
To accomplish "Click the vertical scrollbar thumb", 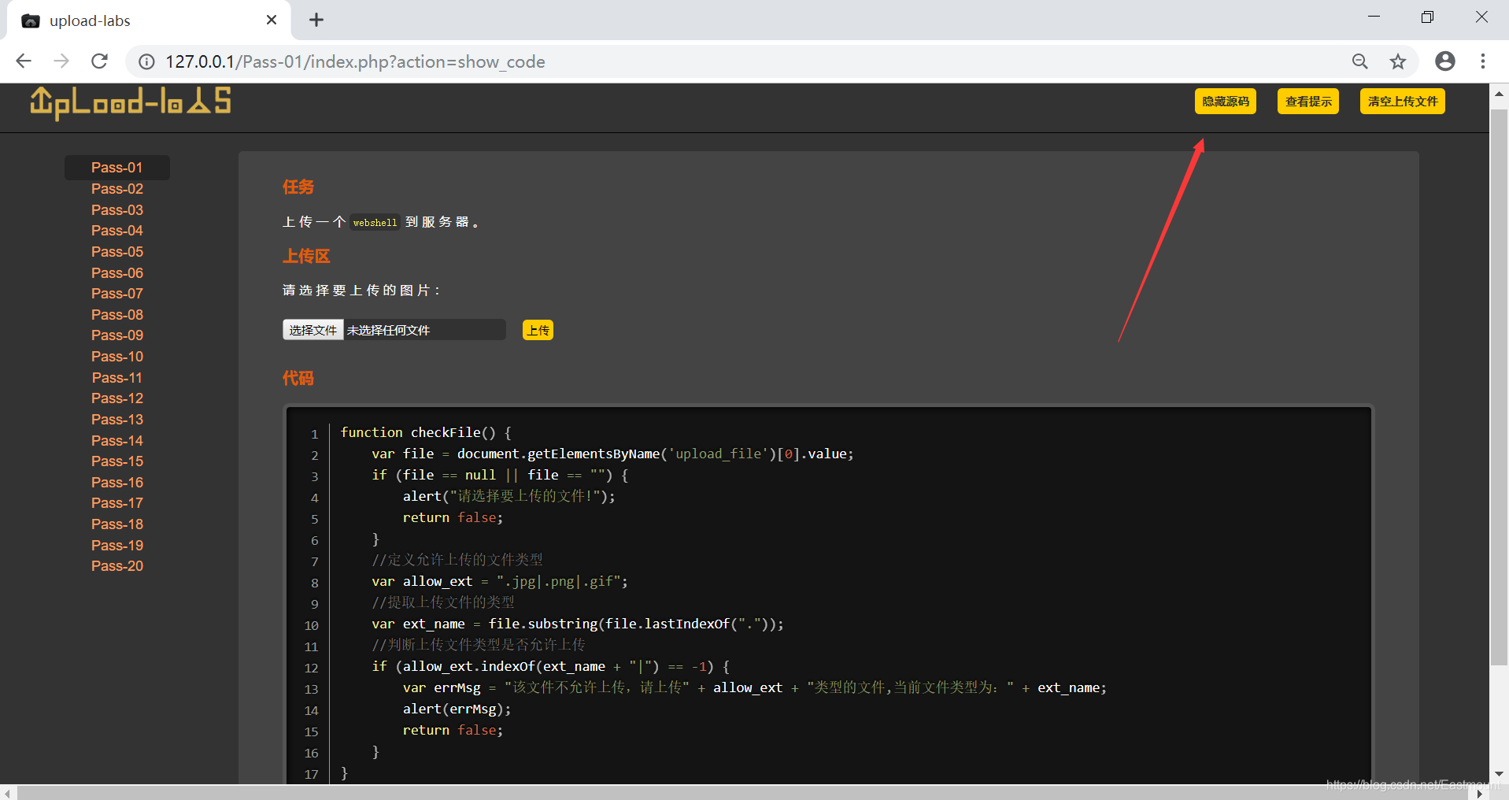I will pyautogui.click(x=1499, y=387).
